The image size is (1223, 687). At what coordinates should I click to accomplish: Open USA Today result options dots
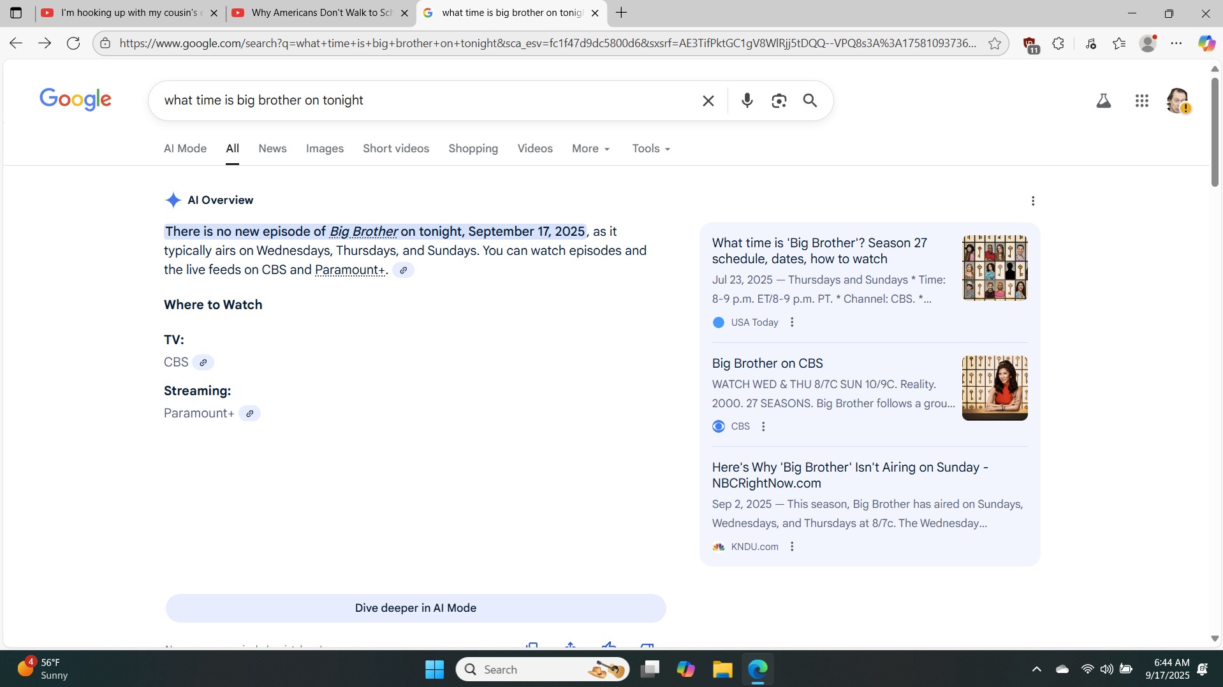tap(792, 322)
